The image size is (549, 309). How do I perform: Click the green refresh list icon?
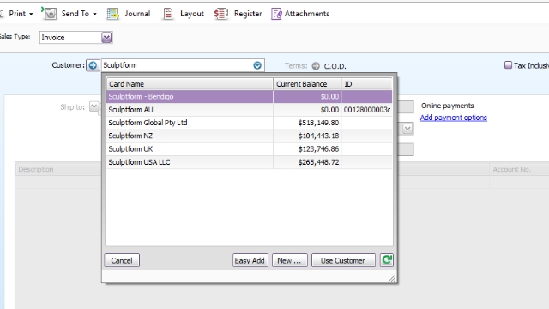[x=387, y=260]
